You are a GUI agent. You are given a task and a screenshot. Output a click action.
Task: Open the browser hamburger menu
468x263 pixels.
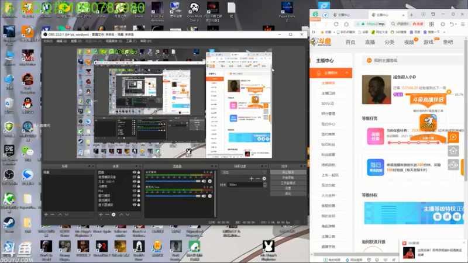(x=463, y=24)
